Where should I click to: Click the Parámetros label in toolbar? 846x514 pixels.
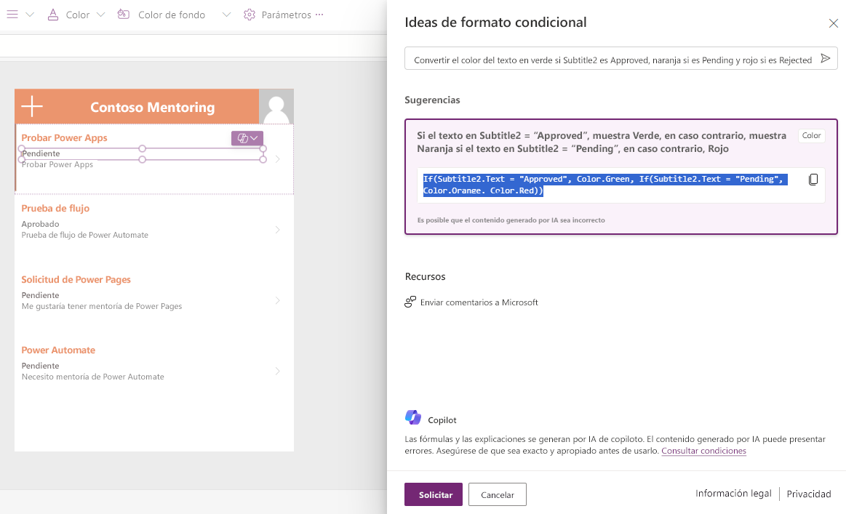tap(286, 15)
